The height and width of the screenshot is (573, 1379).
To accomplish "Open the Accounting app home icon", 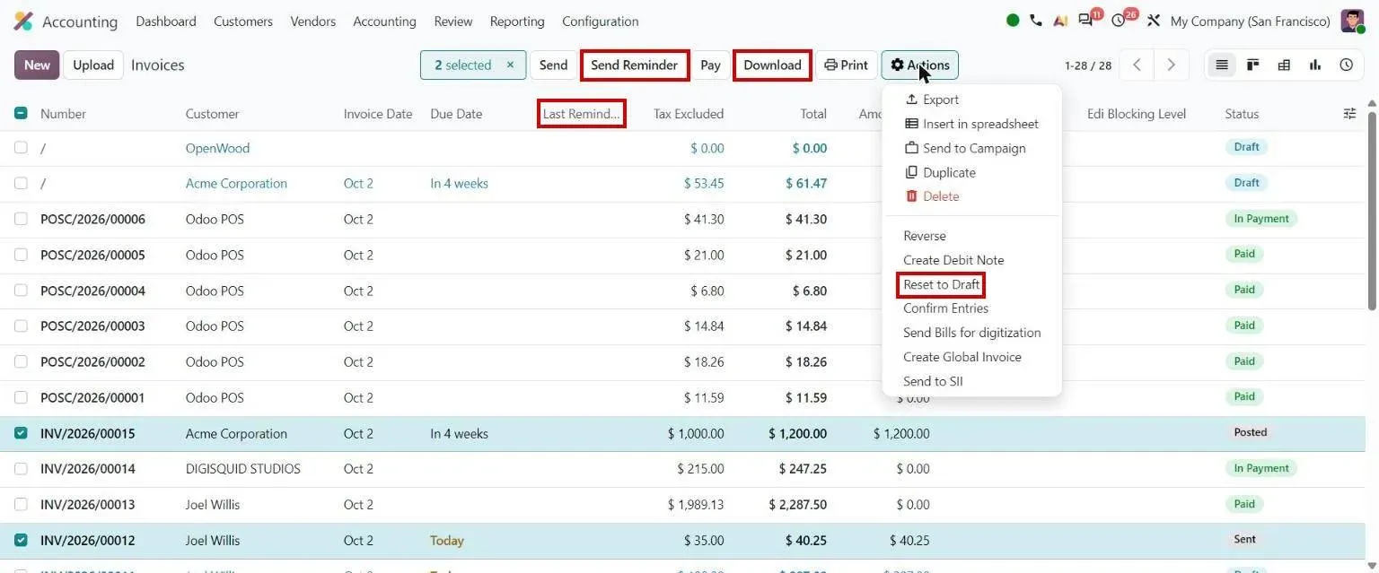I will click(x=23, y=22).
